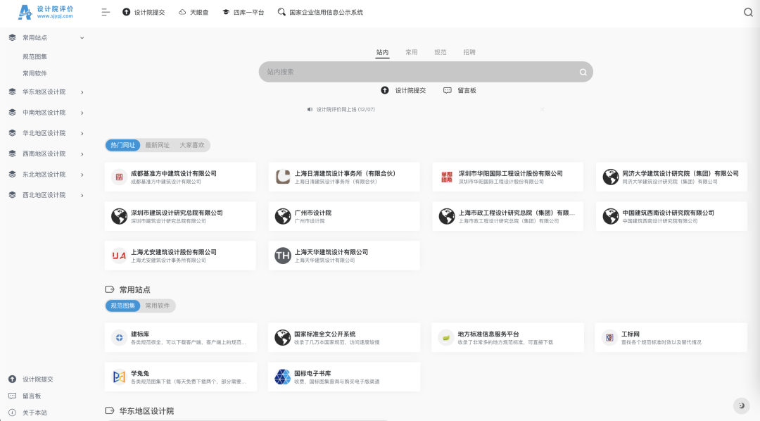The height and width of the screenshot is (421, 760).
Task: Open the 国家标准全文公开系统 card
Action: [344, 338]
